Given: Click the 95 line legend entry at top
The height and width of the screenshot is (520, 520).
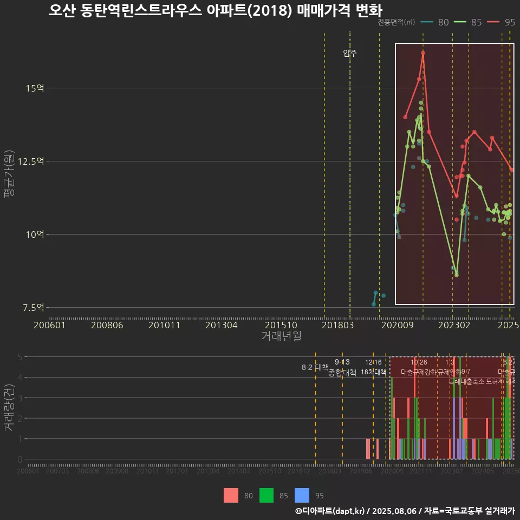Looking at the screenshot, I should click(501, 22).
